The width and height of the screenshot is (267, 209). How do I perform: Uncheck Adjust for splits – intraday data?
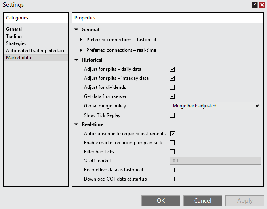click(172, 78)
